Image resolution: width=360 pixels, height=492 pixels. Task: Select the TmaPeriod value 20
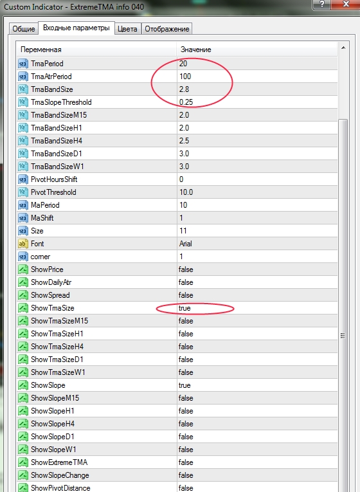tap(183, 64)
